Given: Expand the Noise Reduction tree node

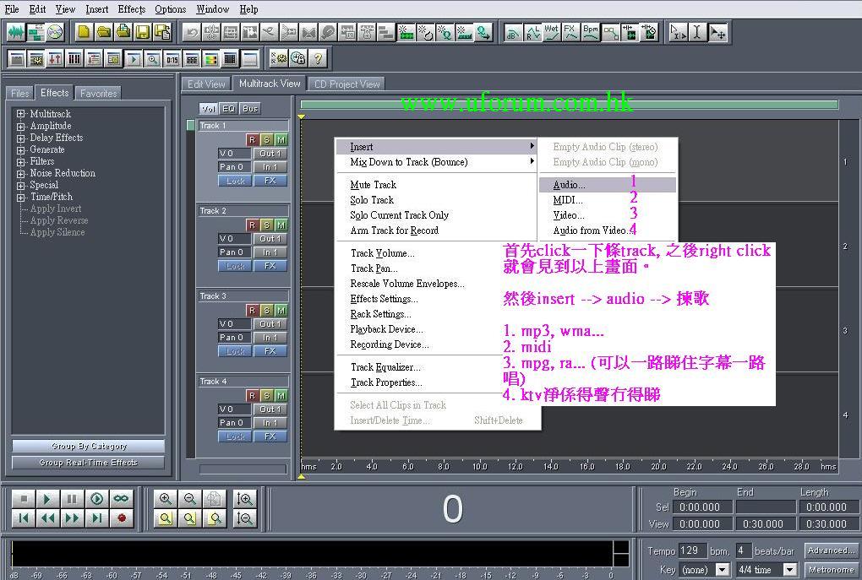Looking at the screenshot, I should click(x=21, y=173).
